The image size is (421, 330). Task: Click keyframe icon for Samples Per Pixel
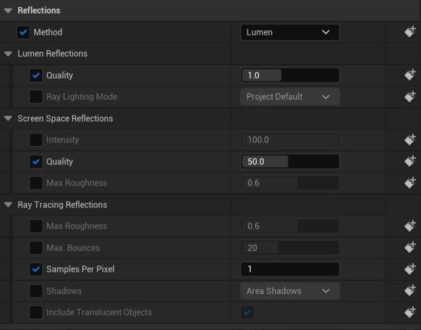410,269
